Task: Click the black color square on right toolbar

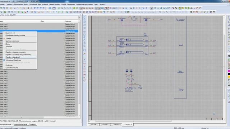Action: [229, 74]
